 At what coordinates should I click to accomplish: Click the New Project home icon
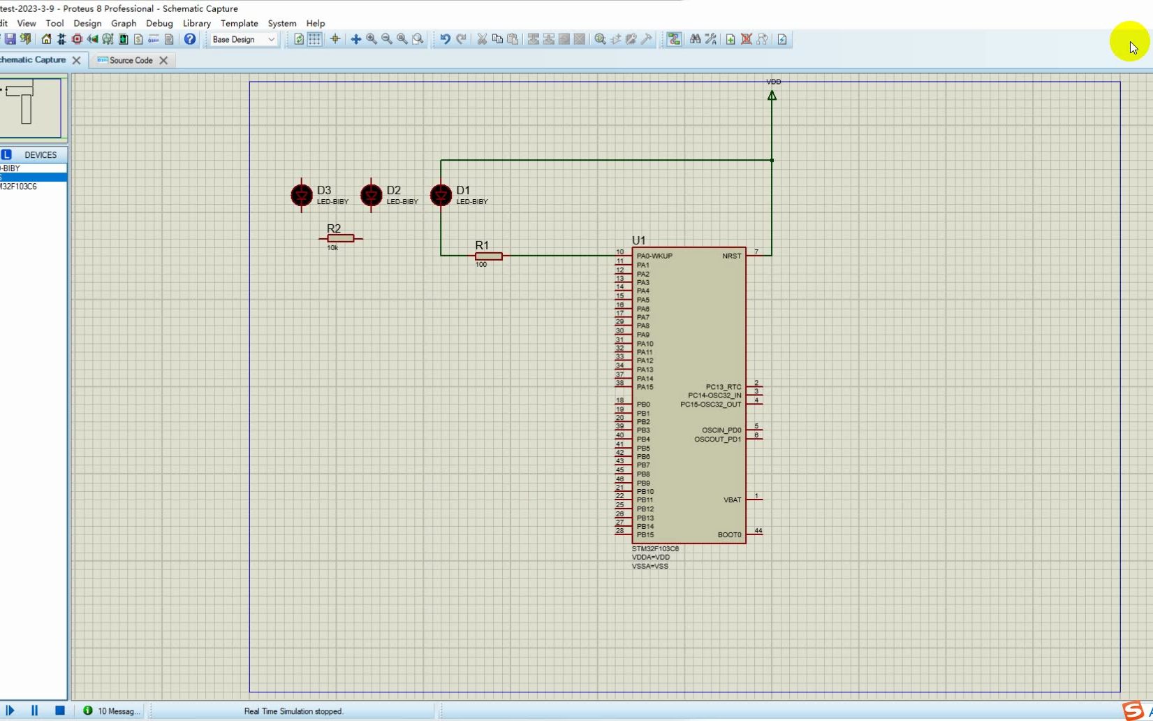point(46,39)
